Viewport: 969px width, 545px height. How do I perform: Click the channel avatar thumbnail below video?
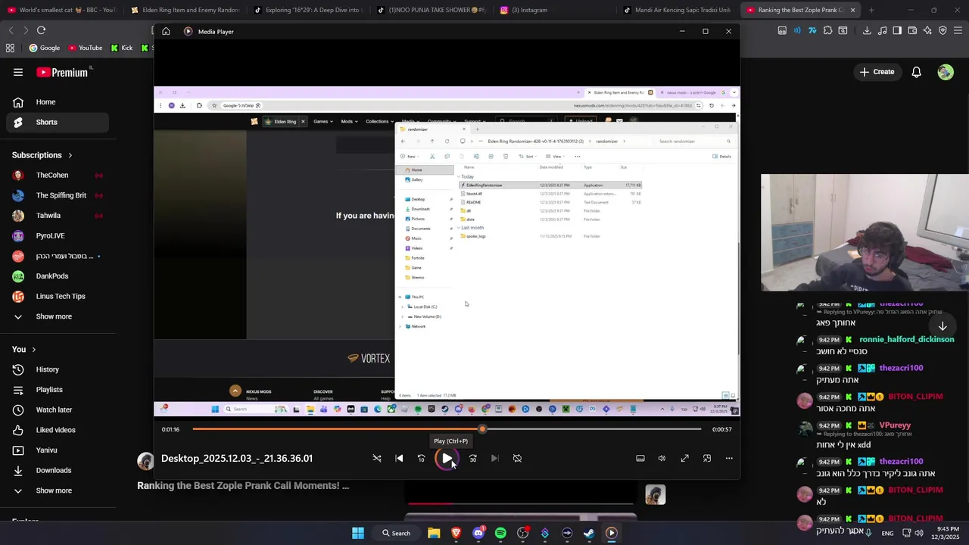click(x=656, y=494)
